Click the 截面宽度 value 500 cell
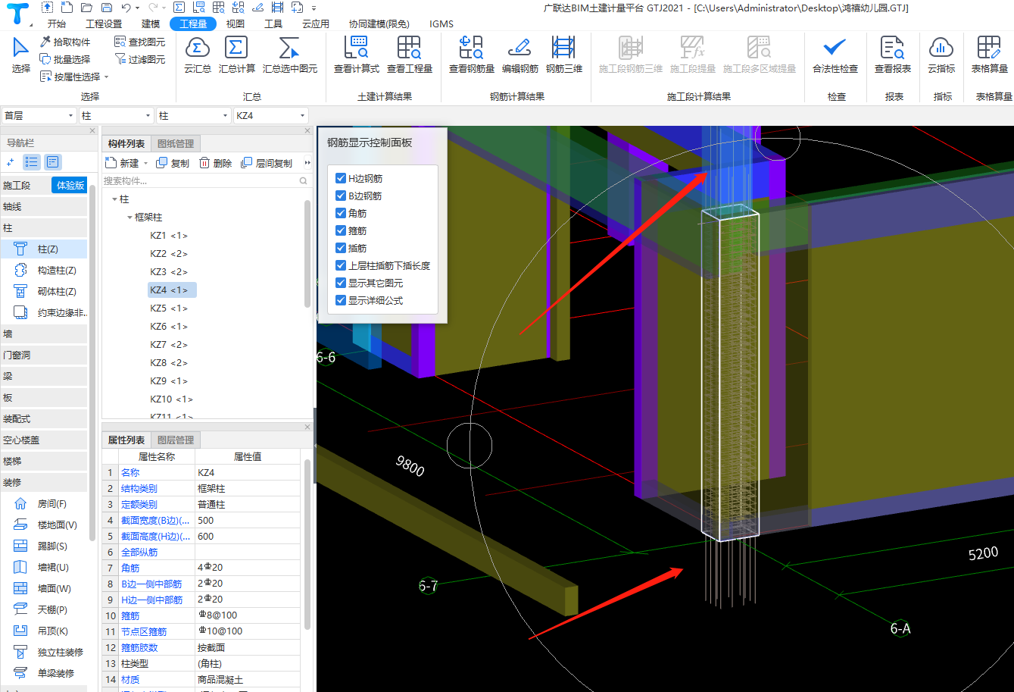 (248, 521)
